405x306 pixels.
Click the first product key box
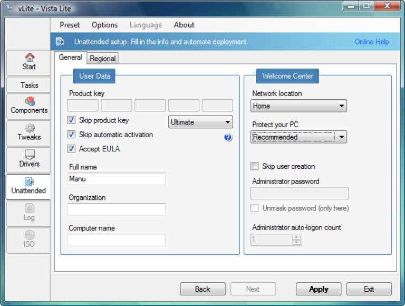[x=83, y=106]
